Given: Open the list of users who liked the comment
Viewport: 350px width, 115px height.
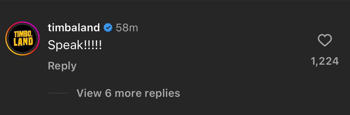Looking at the screenshot, I should (325, 61).
